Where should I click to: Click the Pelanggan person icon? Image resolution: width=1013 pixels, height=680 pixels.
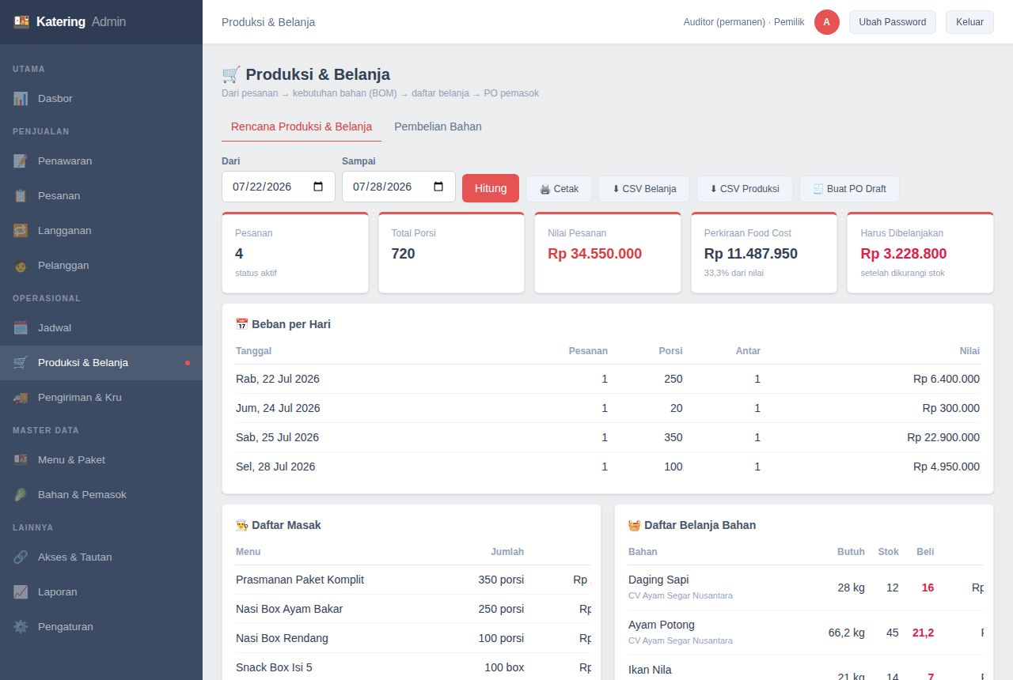click(21, 266)
